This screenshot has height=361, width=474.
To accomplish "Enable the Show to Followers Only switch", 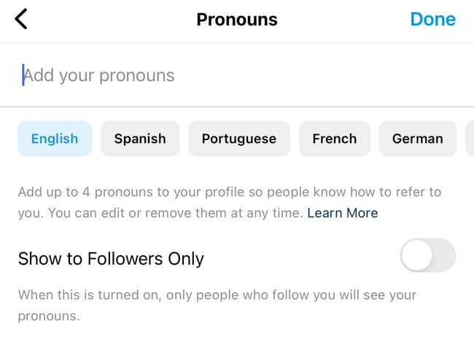I will [428, 255].
